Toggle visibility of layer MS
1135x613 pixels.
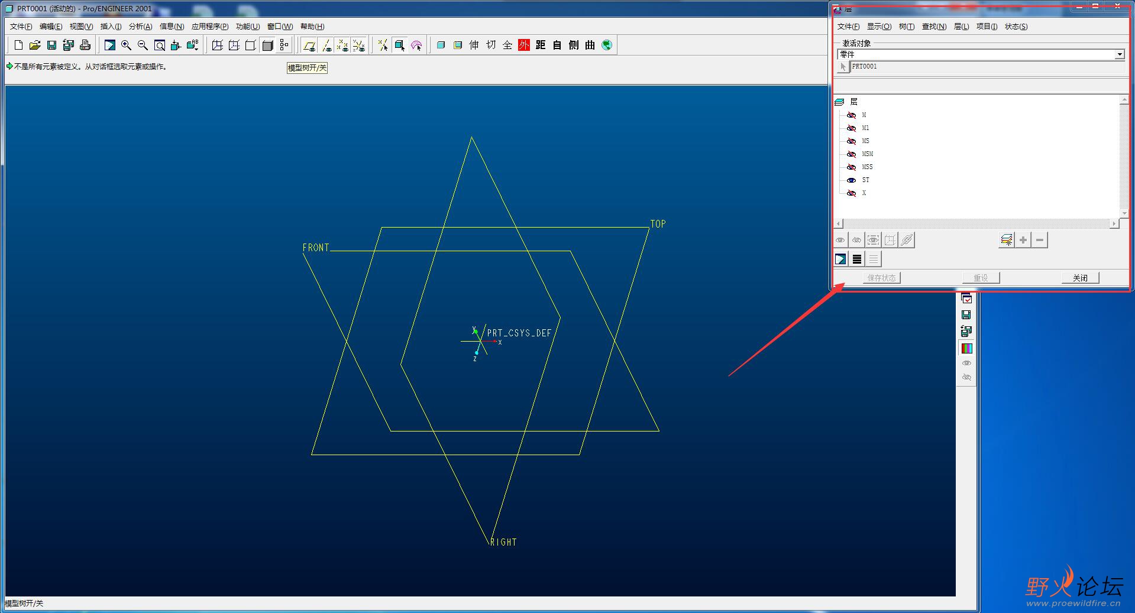tap(852, 141)
